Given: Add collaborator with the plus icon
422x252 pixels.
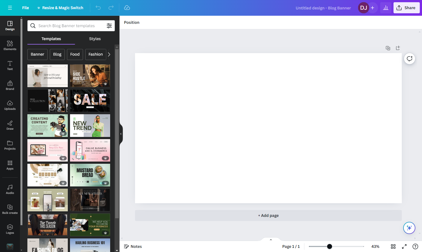Looking at the screenshot, I should pos(372,8).
